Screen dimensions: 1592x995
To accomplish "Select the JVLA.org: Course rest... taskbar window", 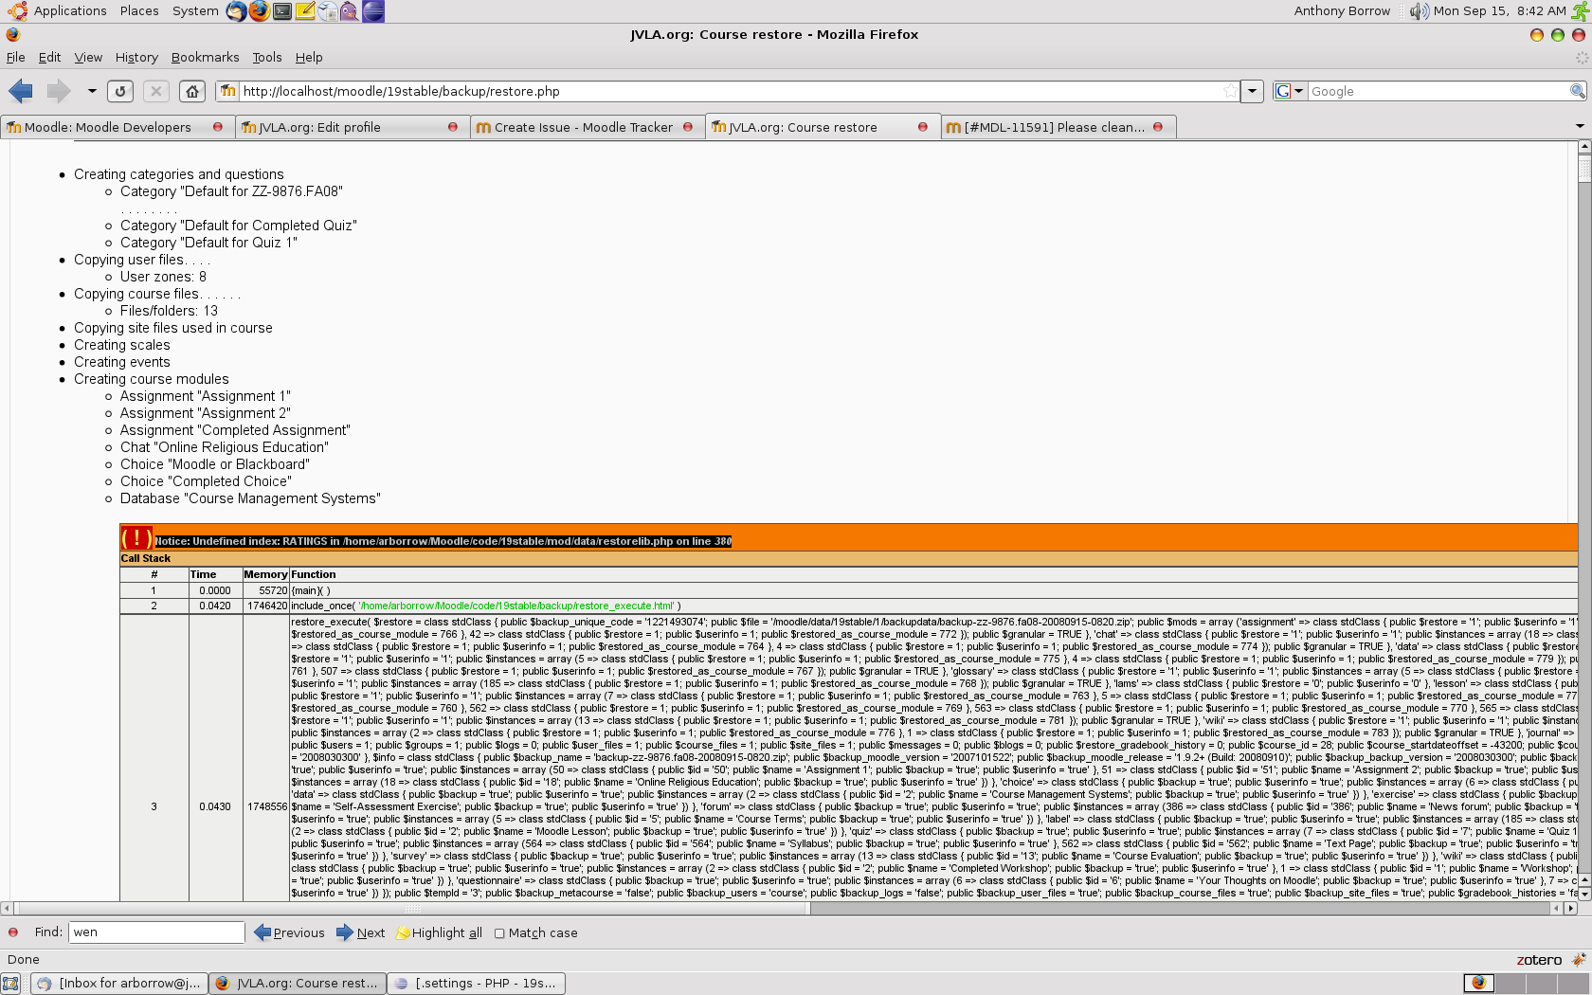I will click(x=298, y=984).
